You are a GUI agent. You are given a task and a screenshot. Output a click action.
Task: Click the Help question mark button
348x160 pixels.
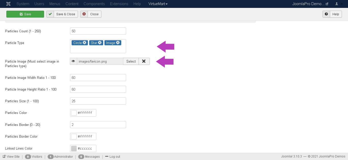[326, 14]
